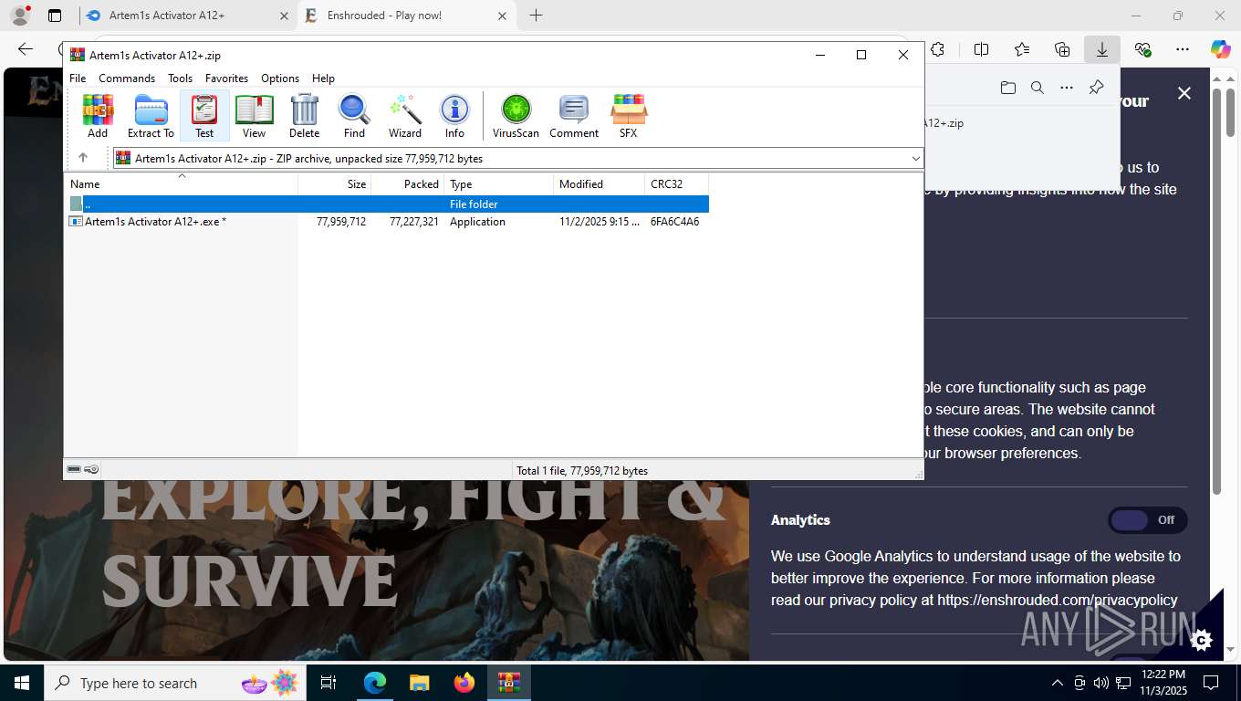Toggle the Analytics cookies switch
This screenshot has height=701, width=1241.
[1148, 520]
